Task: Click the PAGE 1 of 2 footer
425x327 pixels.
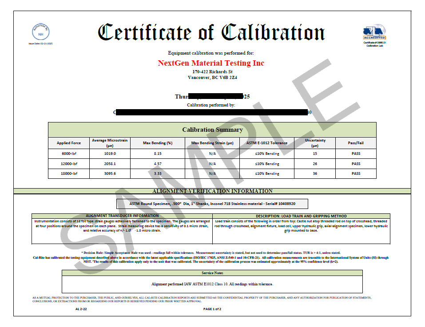Action: click(x=212, y=309)
